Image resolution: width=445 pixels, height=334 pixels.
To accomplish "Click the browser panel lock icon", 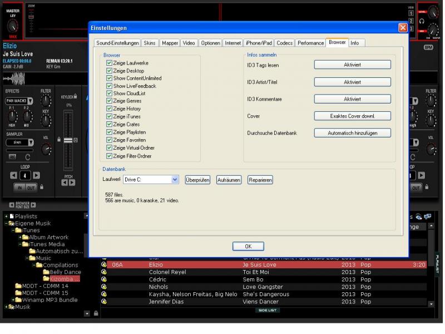I will pyautogui.click(x=96, y=313).
